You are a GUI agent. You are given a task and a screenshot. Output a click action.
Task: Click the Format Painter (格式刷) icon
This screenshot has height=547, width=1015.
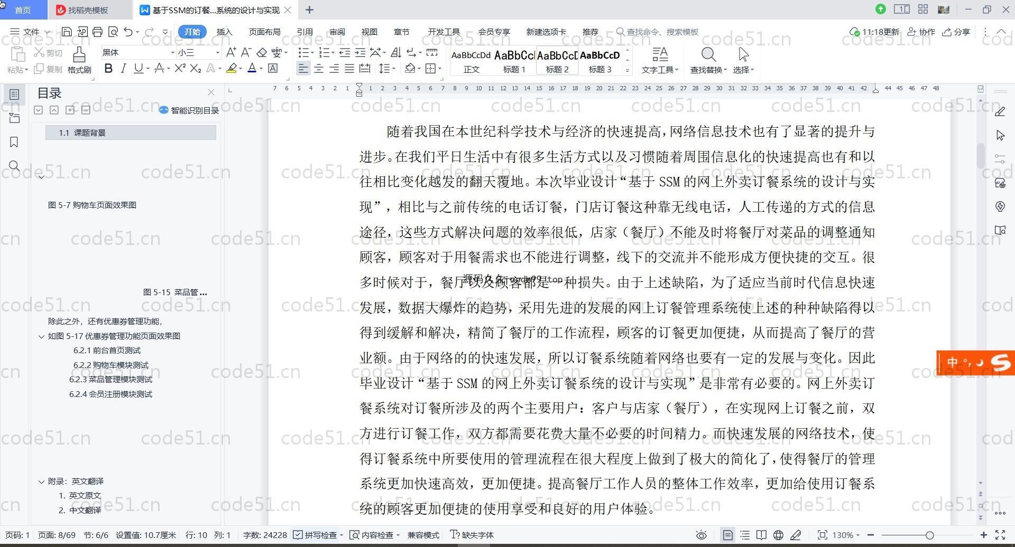point(79,60)
